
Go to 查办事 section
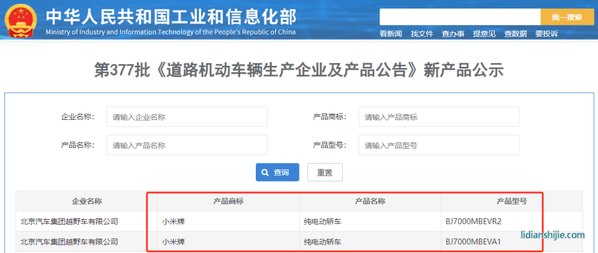click(453, 34)
